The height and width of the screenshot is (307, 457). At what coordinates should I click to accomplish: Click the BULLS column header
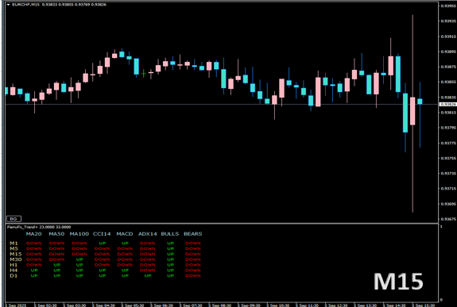click(170, 234)
